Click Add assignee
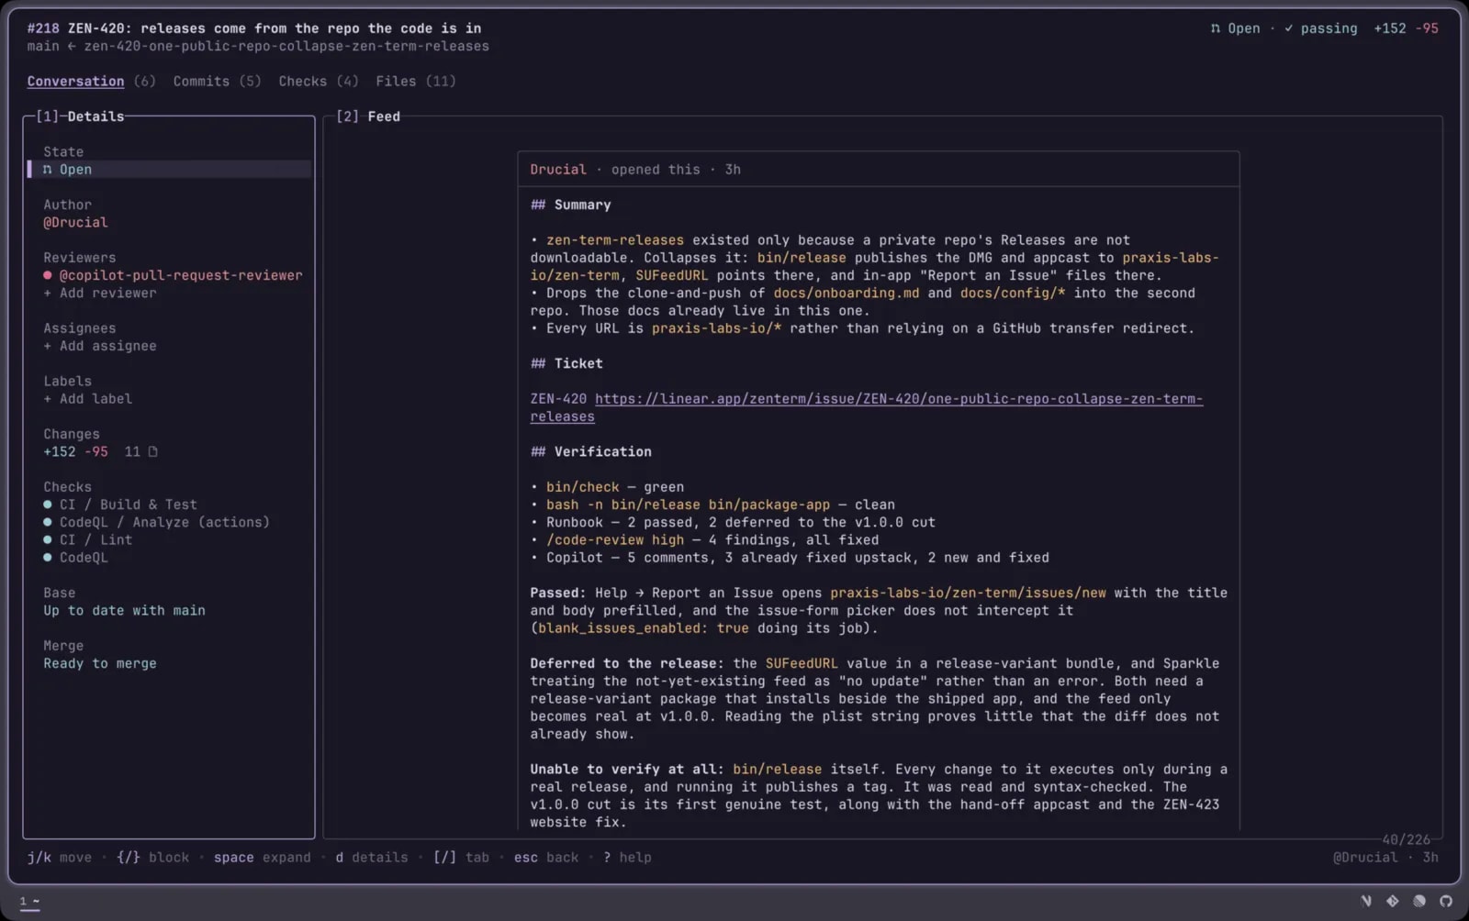The height and width of the screenshot is (921, 1469). [100, 346]
